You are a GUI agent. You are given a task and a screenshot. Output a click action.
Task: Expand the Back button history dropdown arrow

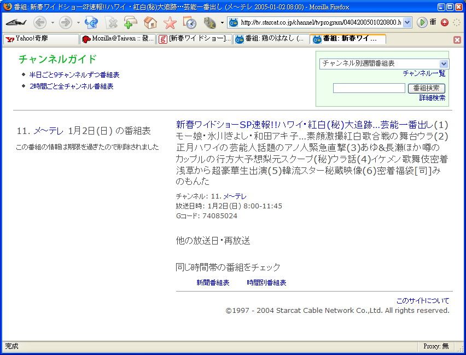pyautogui.click(x=53, y=22)
